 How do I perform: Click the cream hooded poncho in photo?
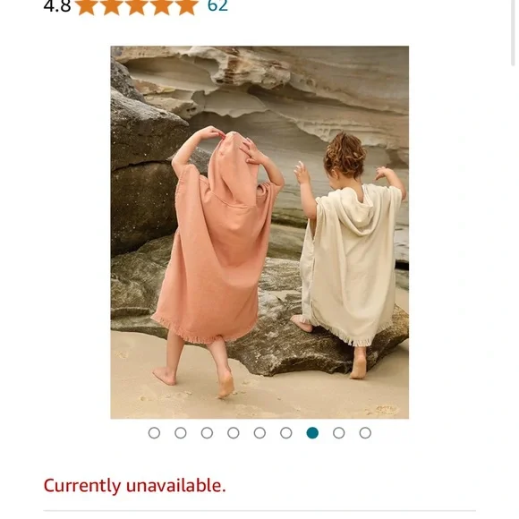point(354,265)
